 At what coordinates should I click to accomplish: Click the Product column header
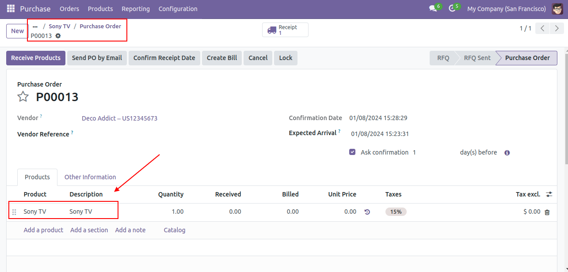click(x=35, y=194)
